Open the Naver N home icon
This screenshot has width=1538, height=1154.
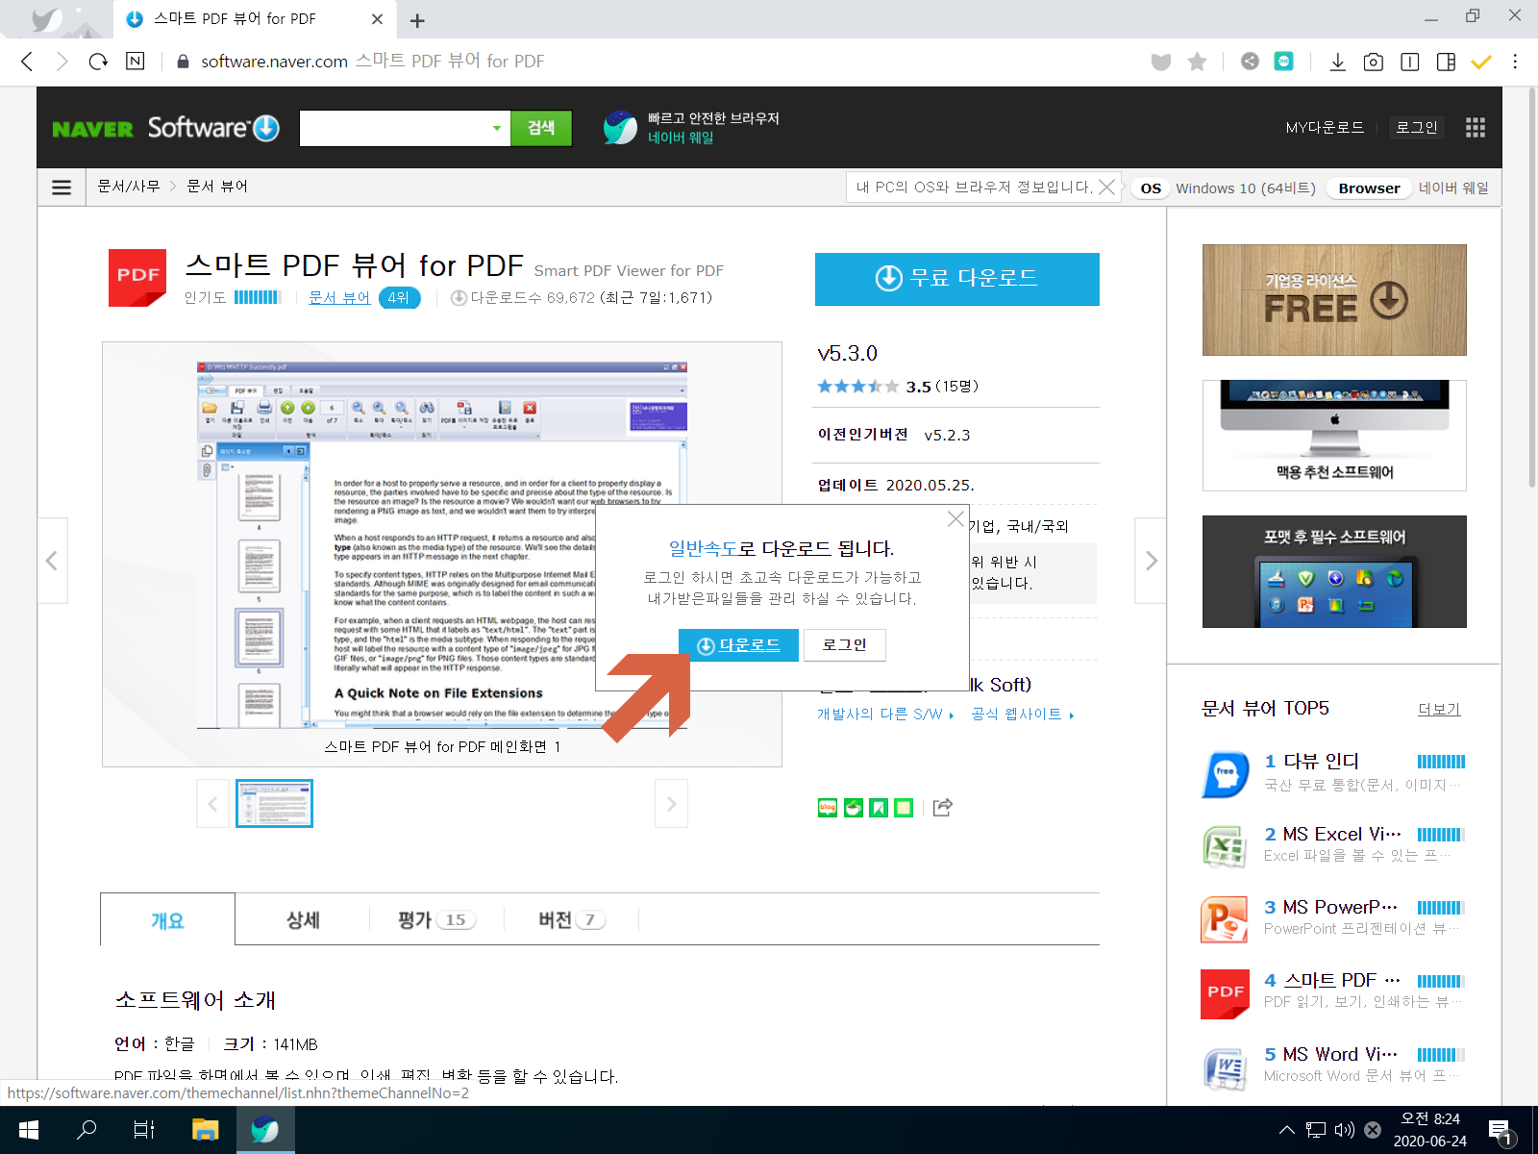[x=136, y=62]
